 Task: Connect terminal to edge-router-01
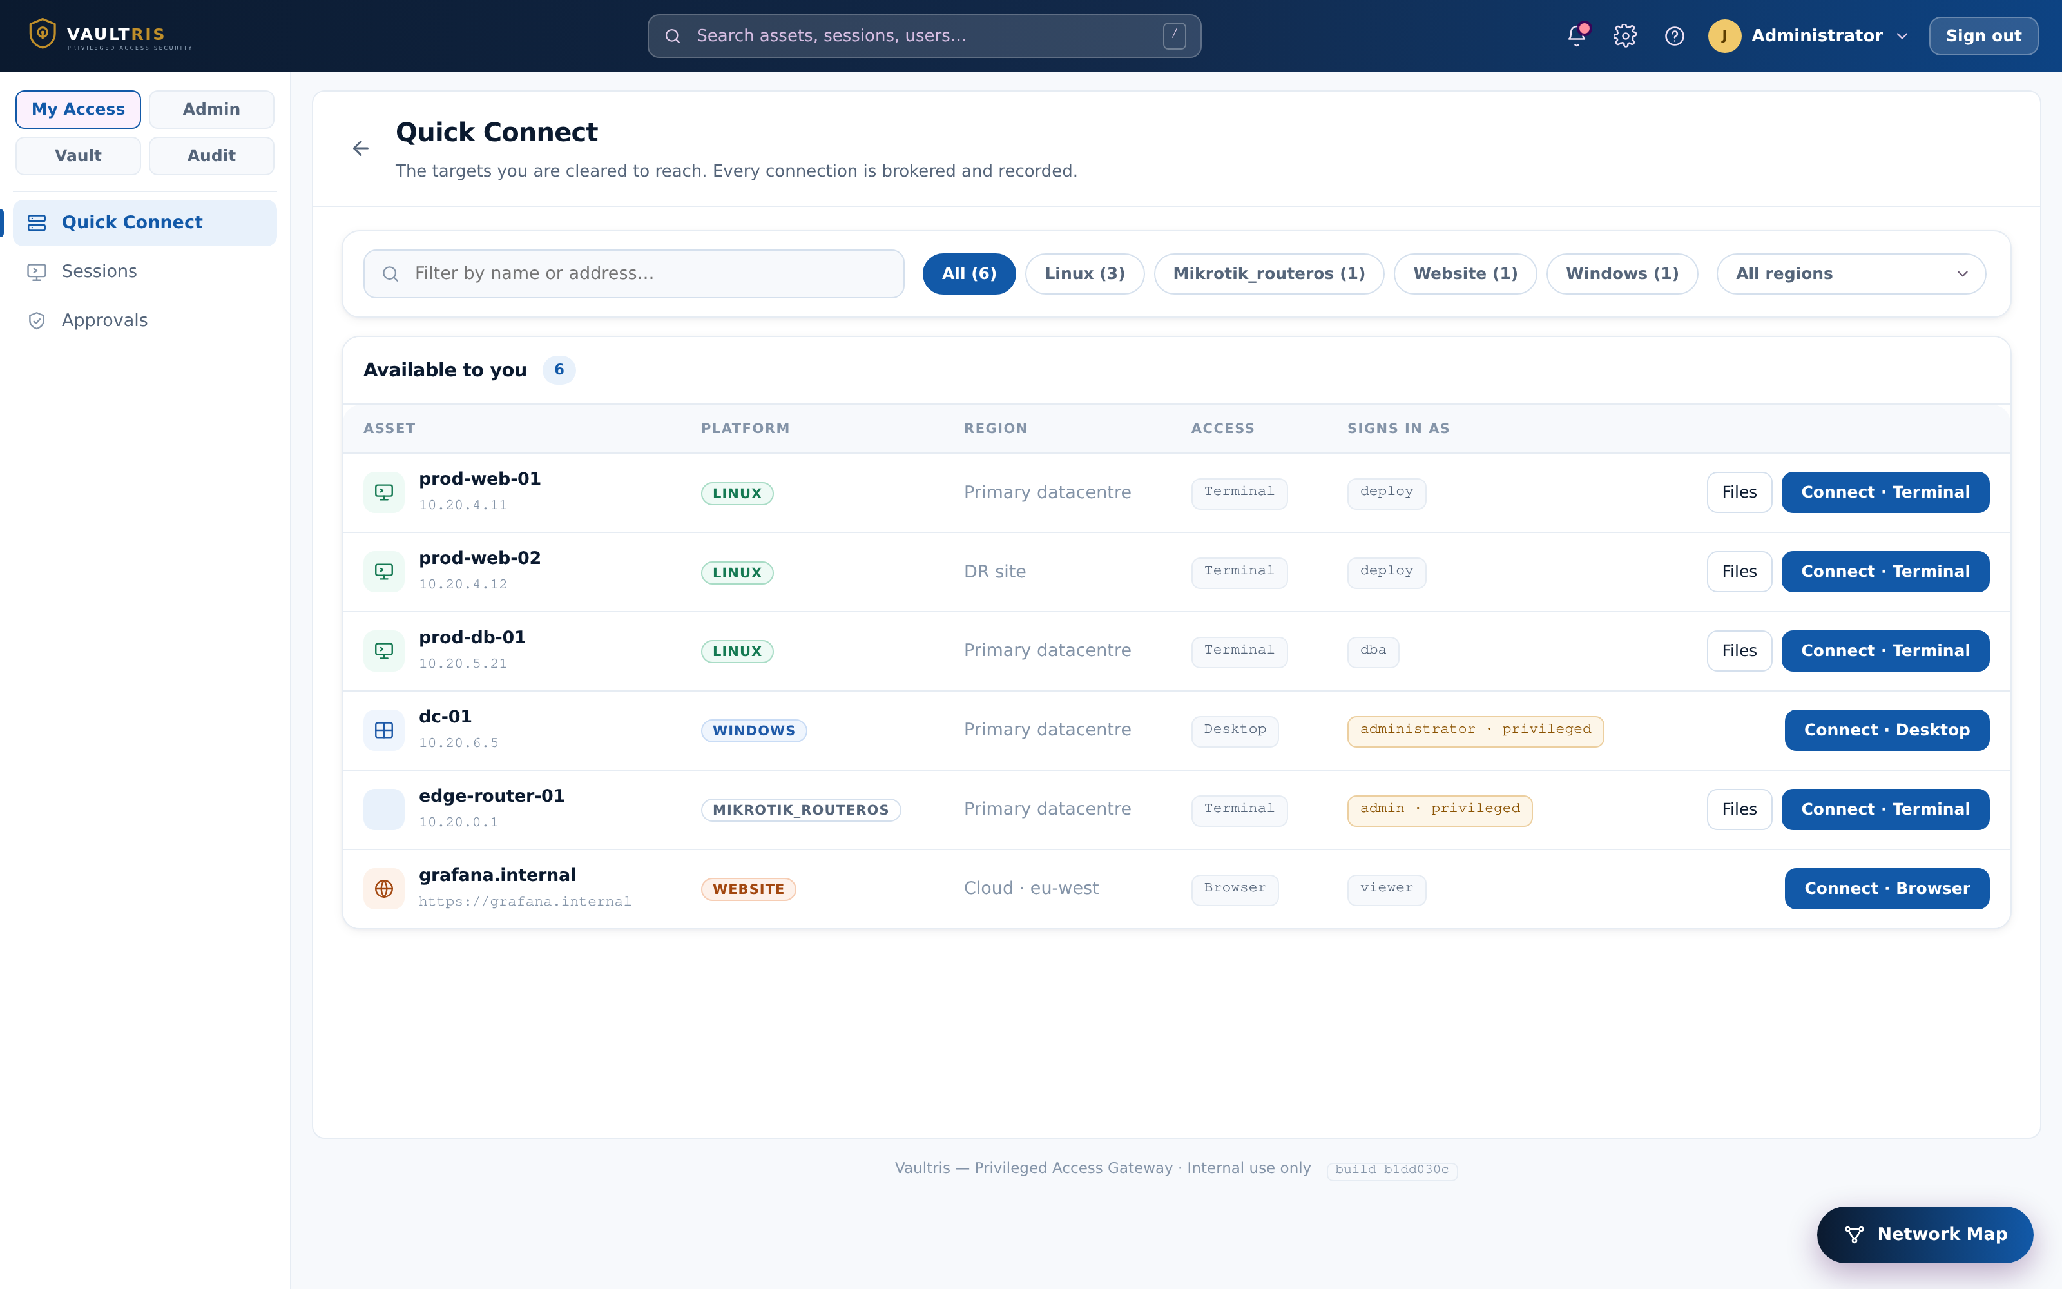[x=1885, y=810]
